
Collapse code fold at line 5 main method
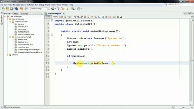tap(52, 35)
